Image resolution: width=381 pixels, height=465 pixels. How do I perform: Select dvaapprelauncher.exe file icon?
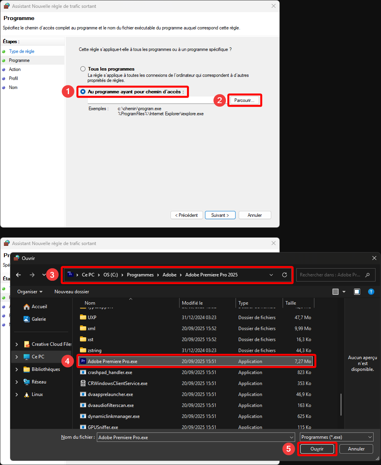point(83,394)
